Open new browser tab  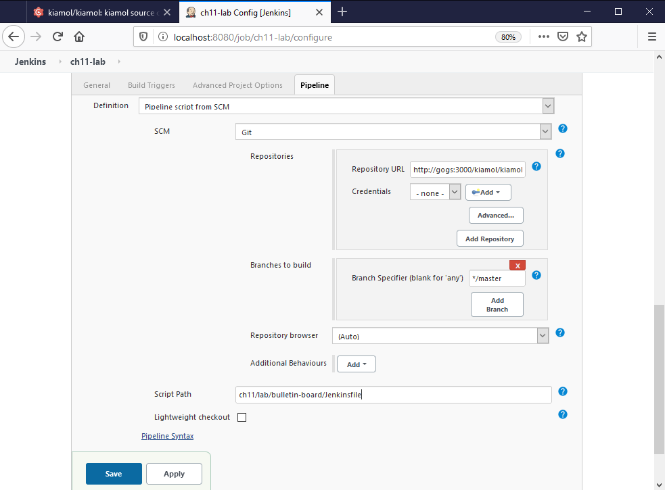pos(342,11)
